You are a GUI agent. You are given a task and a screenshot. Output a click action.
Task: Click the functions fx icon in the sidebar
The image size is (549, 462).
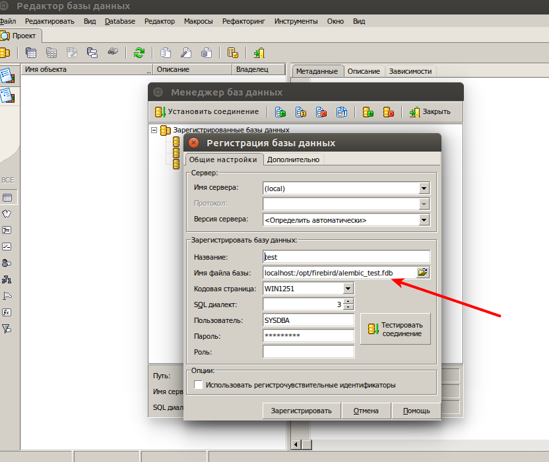[x=7, y=312]
